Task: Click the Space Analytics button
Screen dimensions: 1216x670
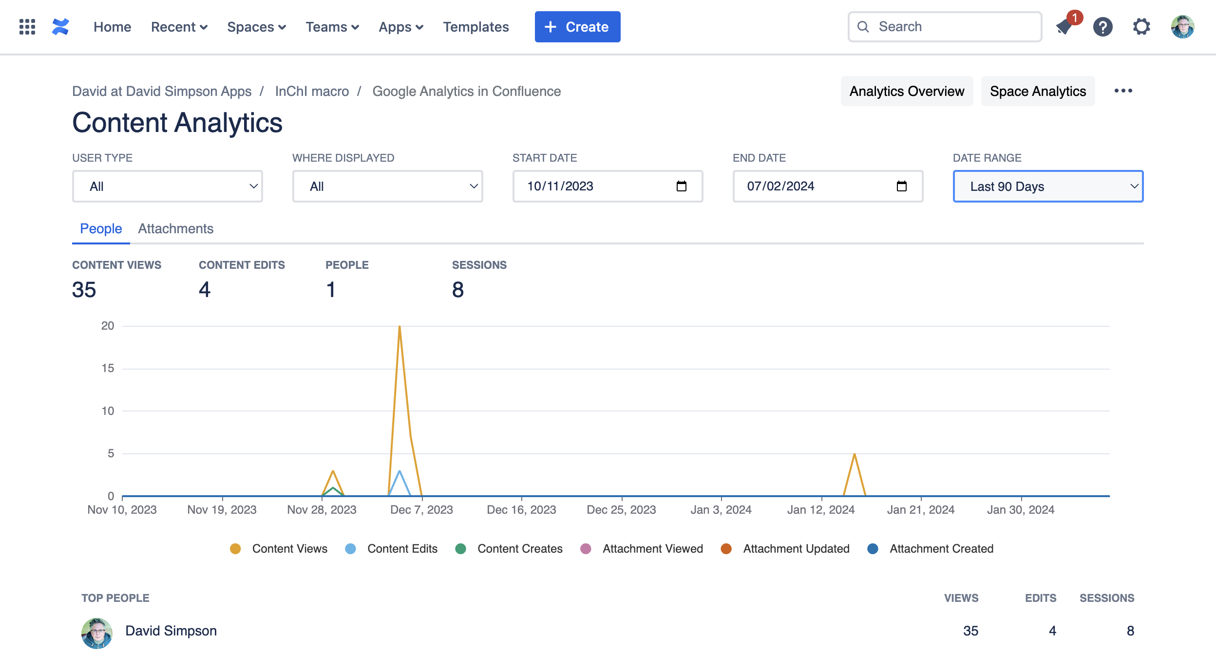Action: (1038, 91)
